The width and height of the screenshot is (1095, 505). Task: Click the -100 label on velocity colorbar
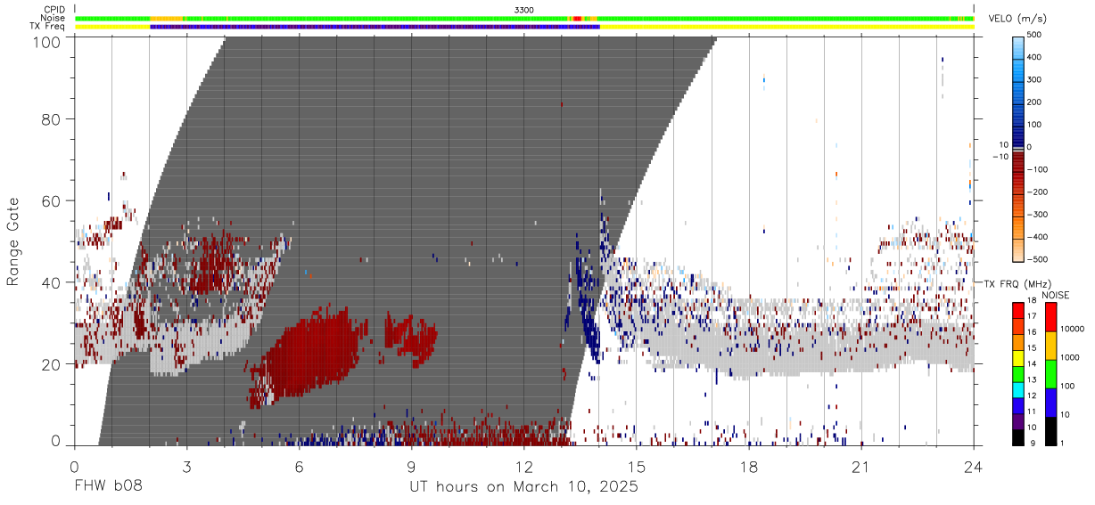1037,169
